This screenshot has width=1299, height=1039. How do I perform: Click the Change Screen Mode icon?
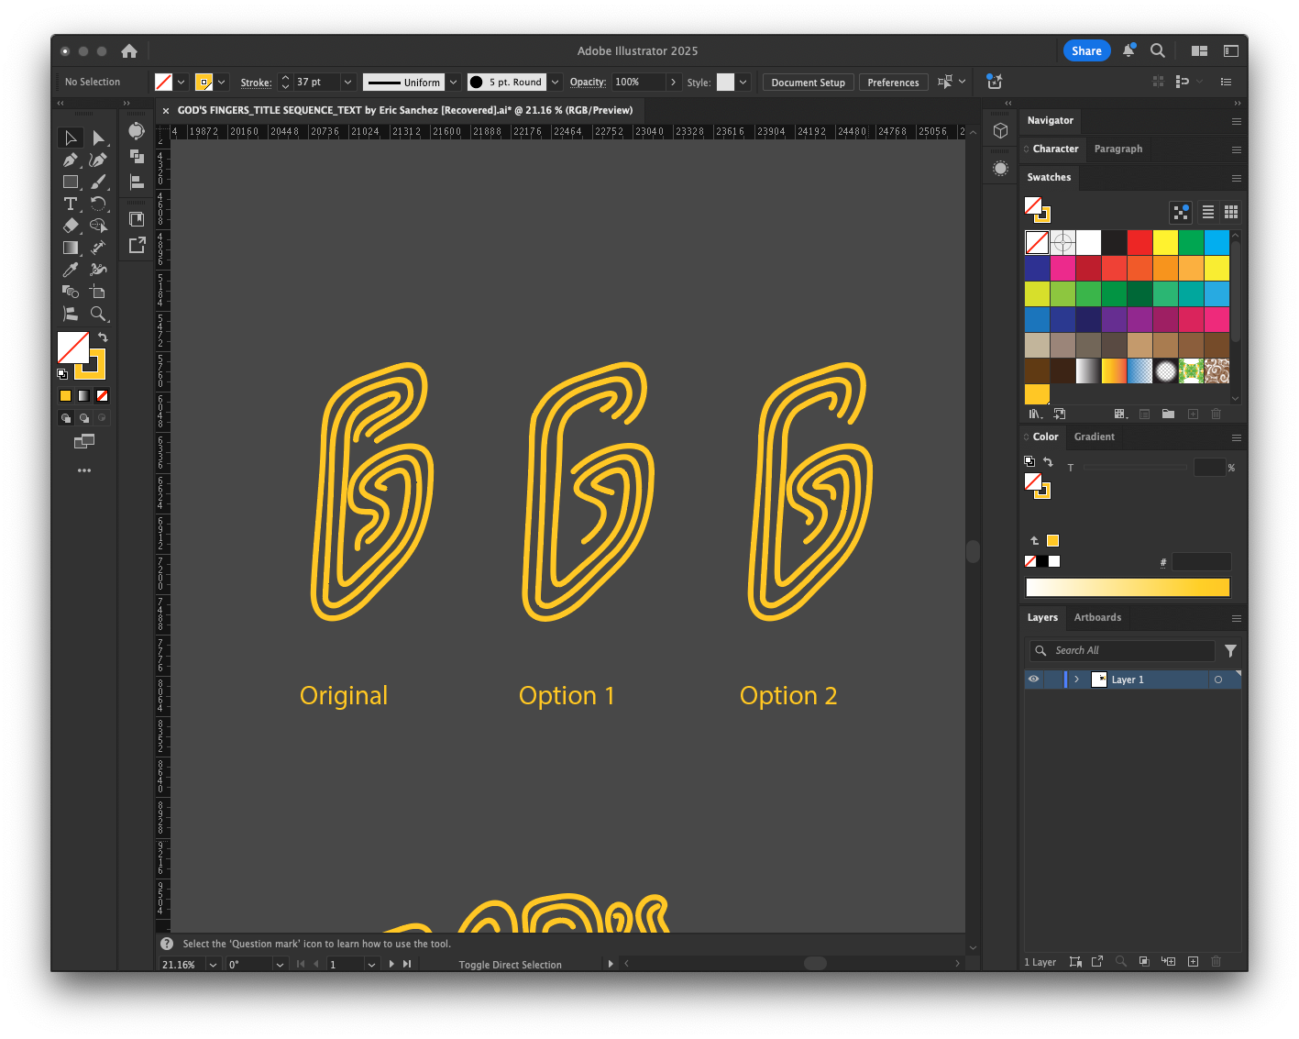pyautogui.click(x=84, y=442)
